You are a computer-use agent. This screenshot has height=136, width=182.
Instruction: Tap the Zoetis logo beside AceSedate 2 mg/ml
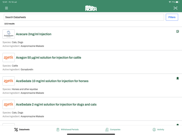tap(9, 104)
